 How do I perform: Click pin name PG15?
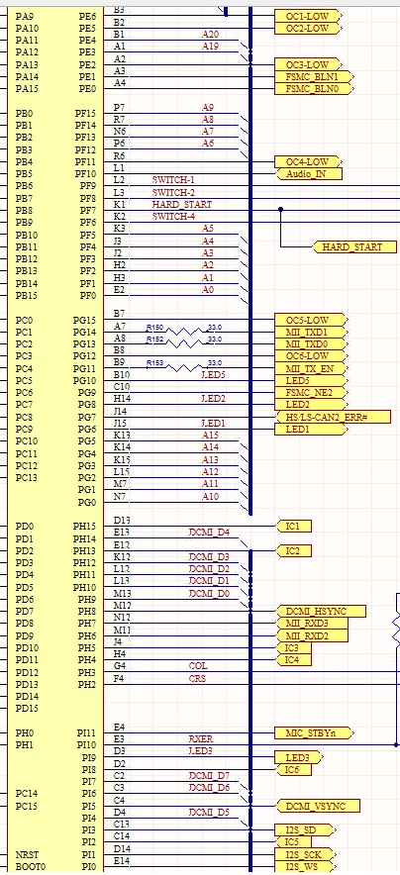(85, 321)
